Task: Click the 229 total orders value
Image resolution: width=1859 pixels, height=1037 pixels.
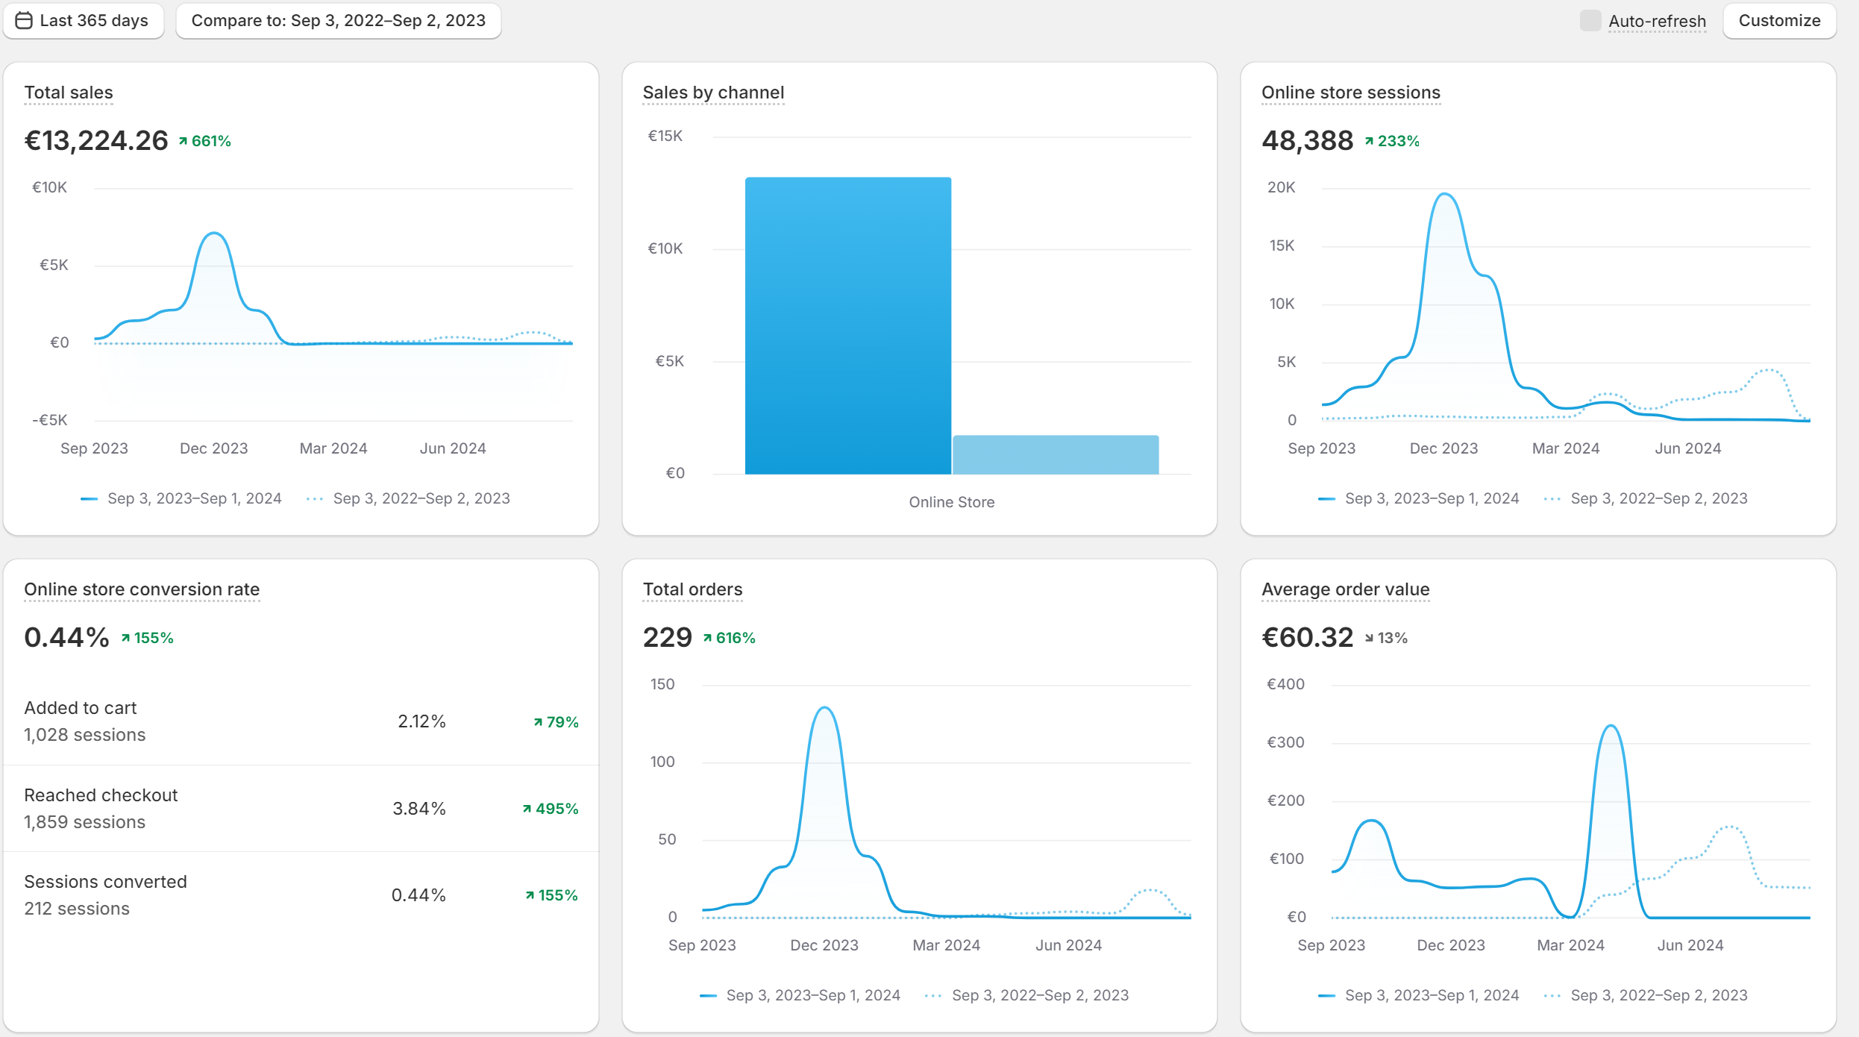Action: click(668, 637)
